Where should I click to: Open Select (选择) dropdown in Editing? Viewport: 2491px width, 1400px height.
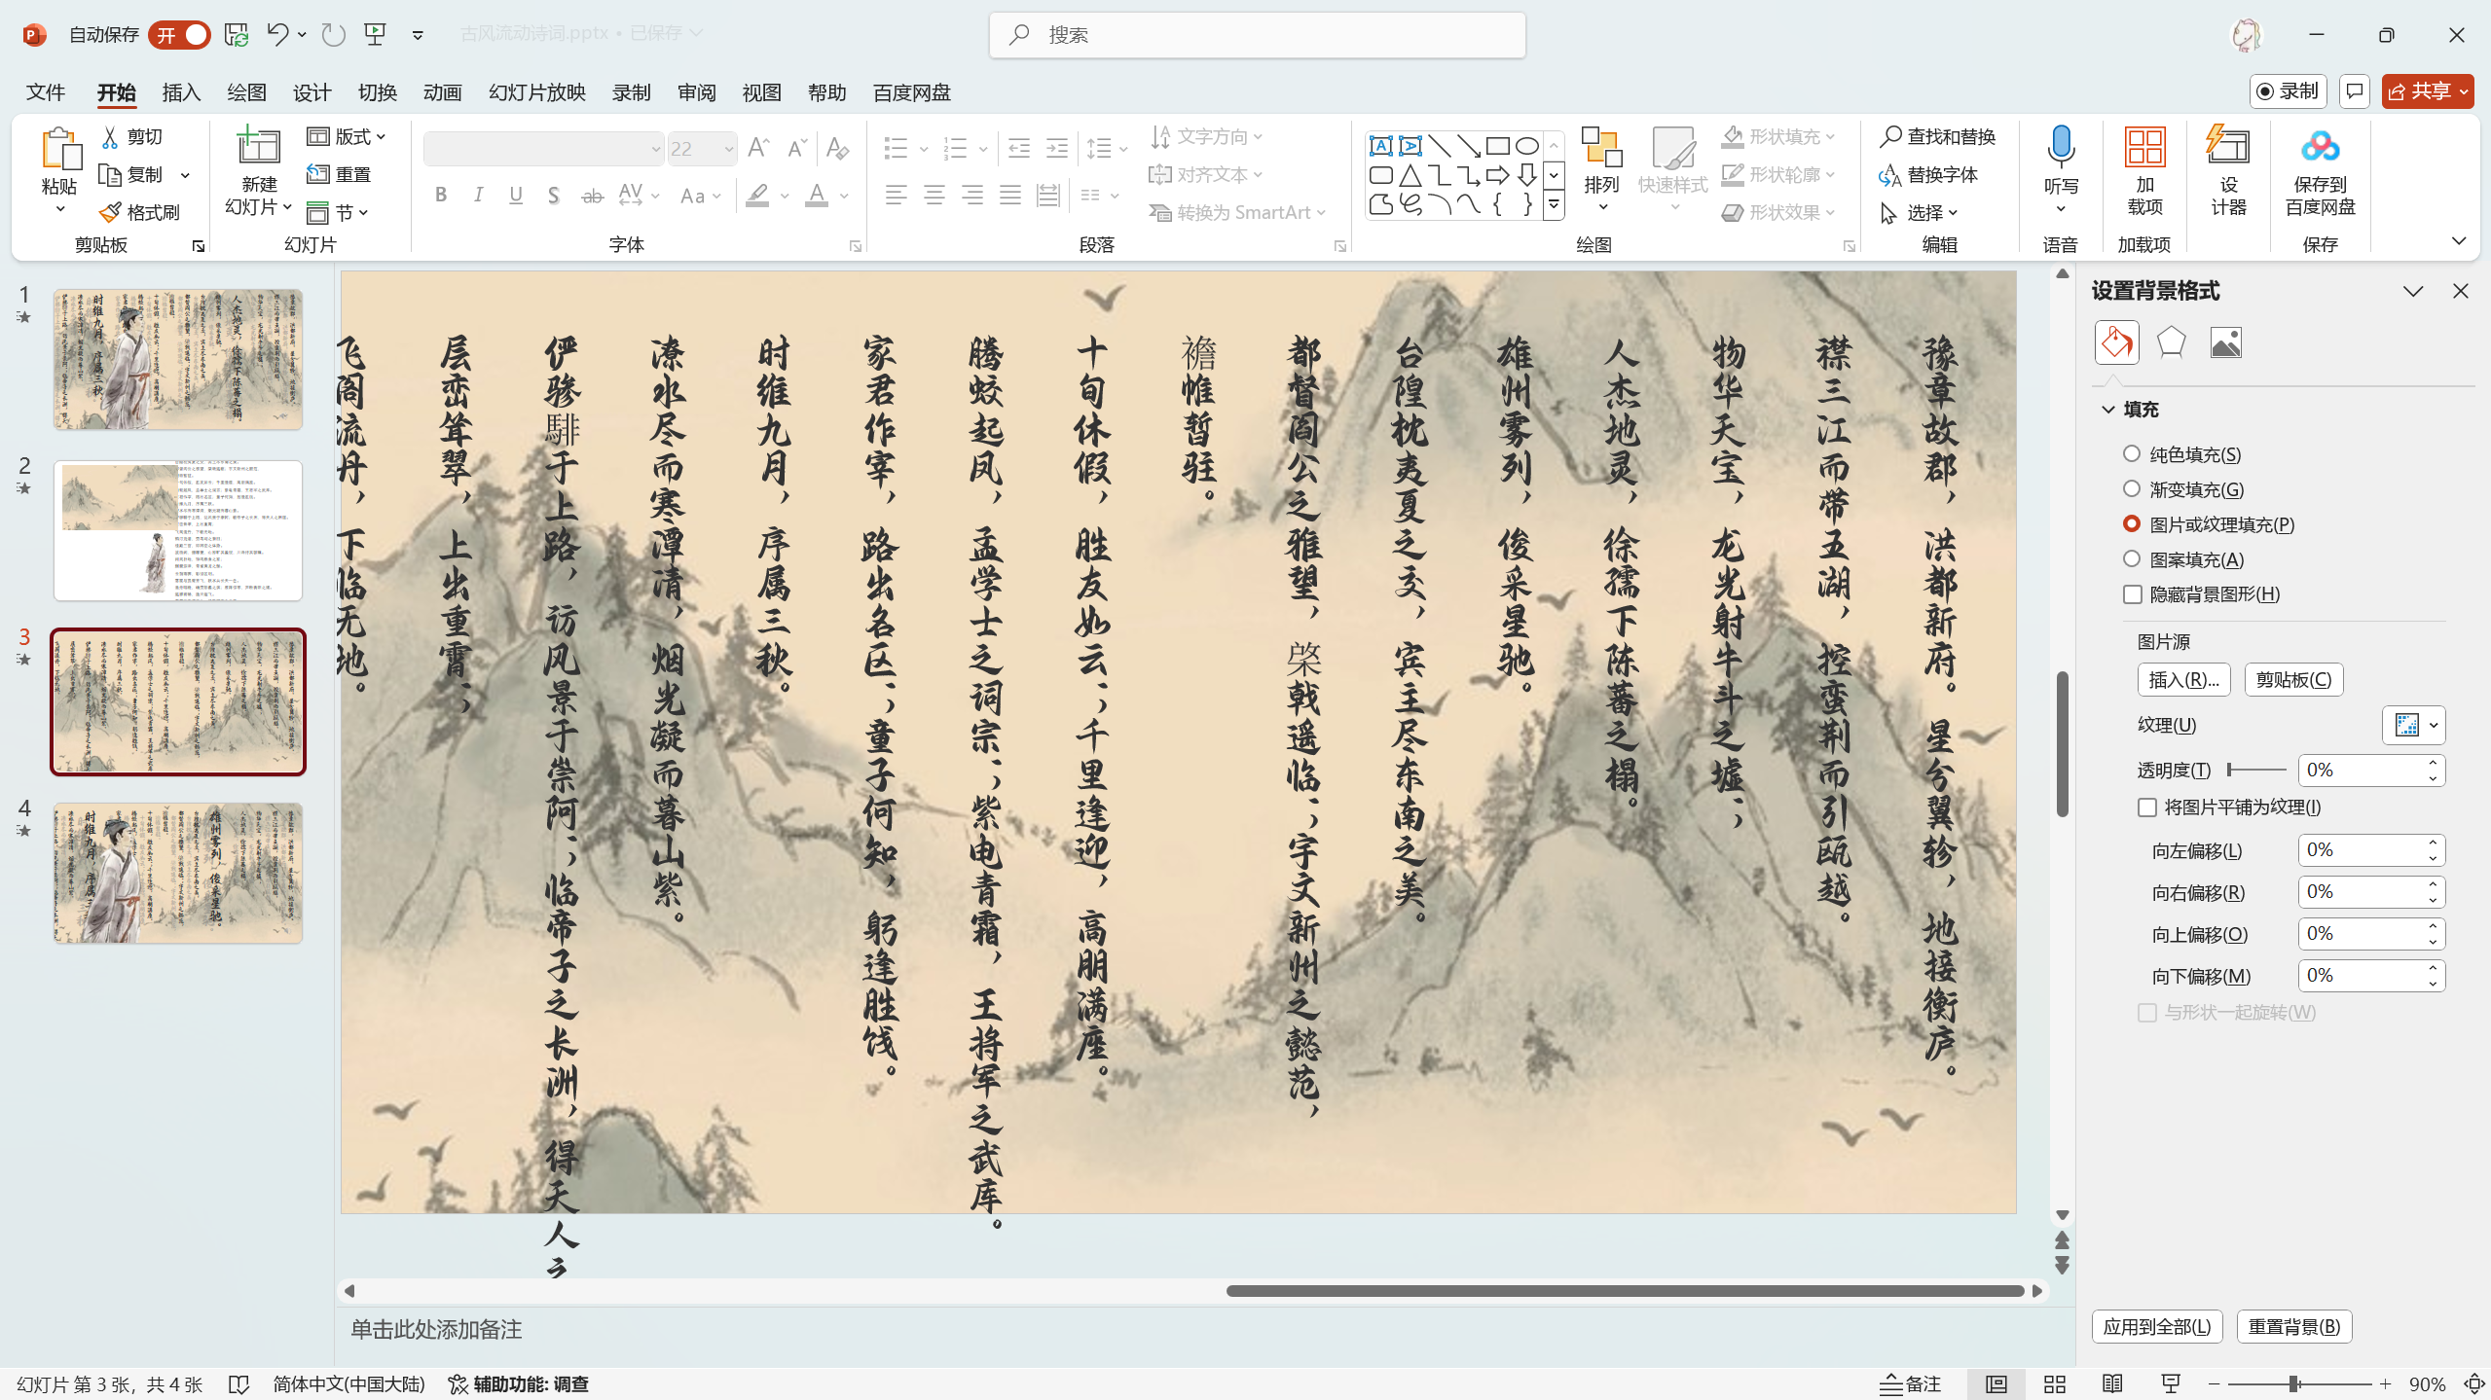coord(1920,212)
